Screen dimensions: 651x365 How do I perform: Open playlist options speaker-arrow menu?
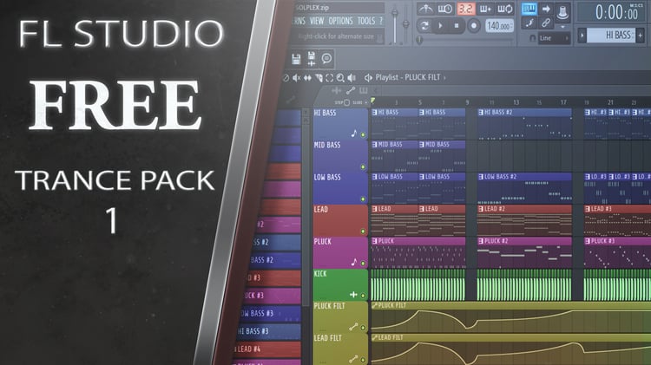coord(368,77)
